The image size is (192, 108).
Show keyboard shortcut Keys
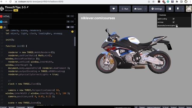click(x=30, y=107)
